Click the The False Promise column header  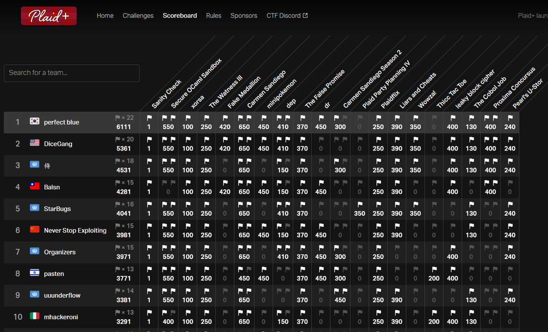325,89
